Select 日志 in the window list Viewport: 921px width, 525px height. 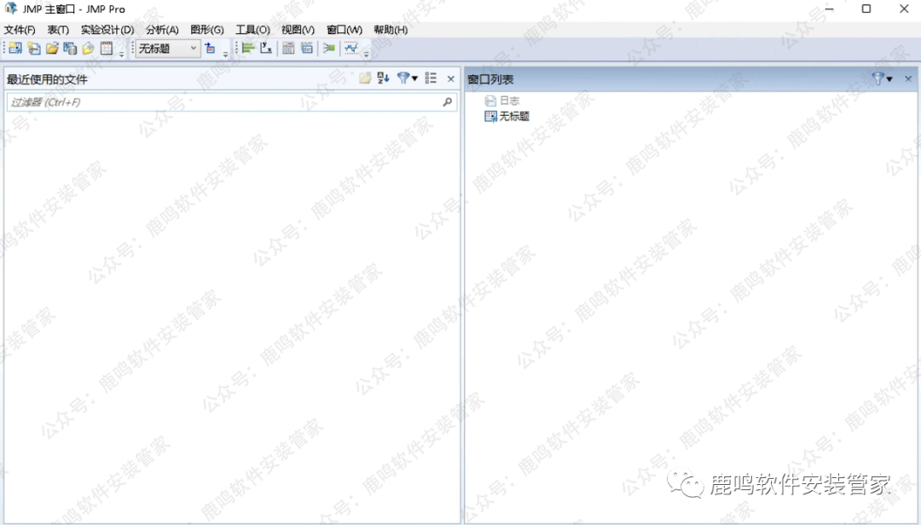pos(509,101)
